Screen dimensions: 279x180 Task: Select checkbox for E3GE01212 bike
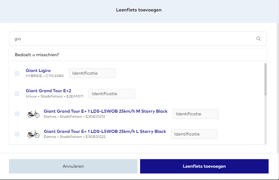17,114
